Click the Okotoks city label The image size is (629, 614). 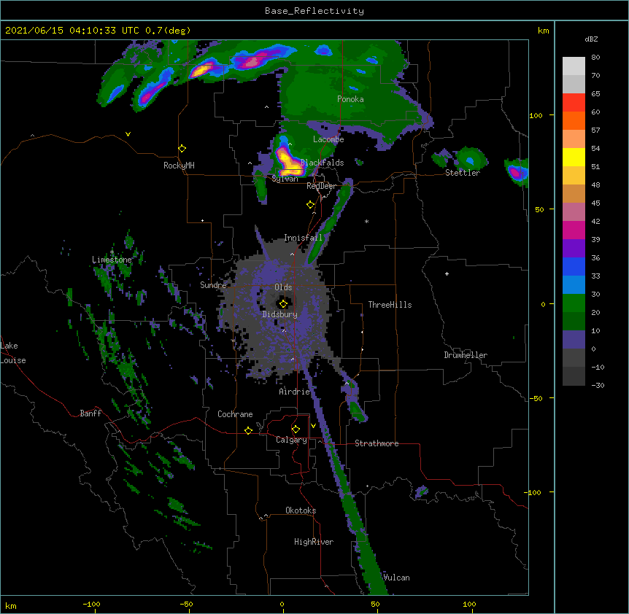[301, 510]
